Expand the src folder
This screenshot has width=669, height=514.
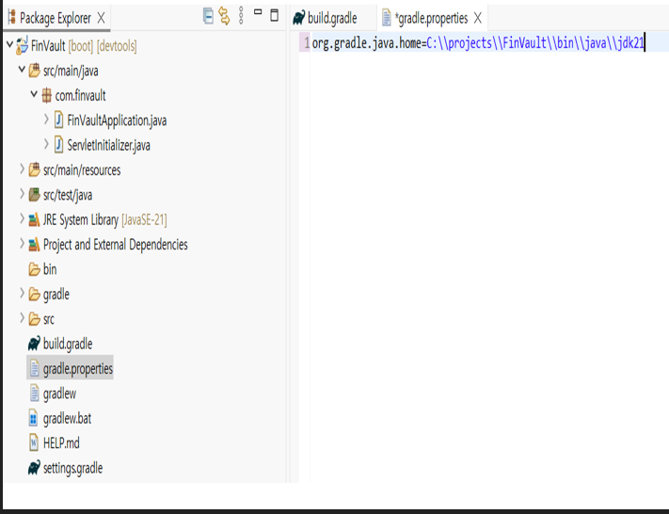(22, 317)
